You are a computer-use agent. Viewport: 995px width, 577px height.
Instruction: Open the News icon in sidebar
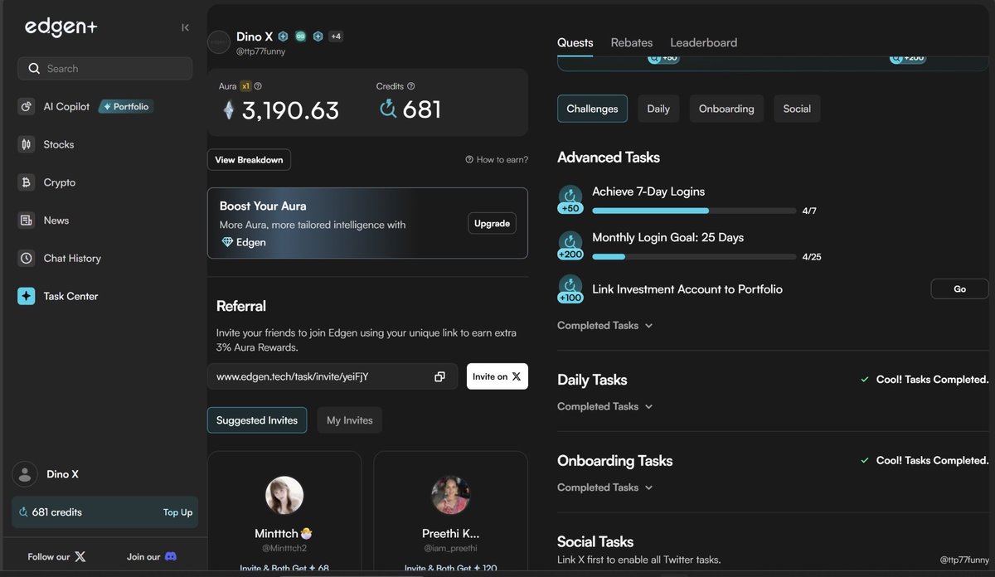coord(26,221)
